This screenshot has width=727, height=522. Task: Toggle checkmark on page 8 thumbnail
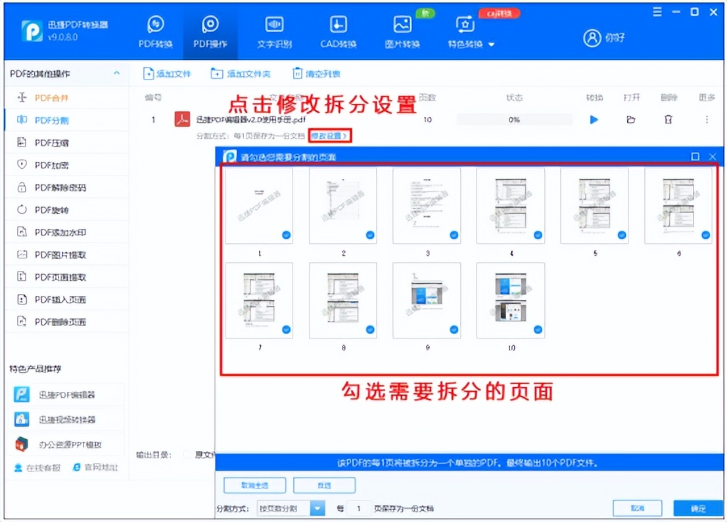coord(370,329)
